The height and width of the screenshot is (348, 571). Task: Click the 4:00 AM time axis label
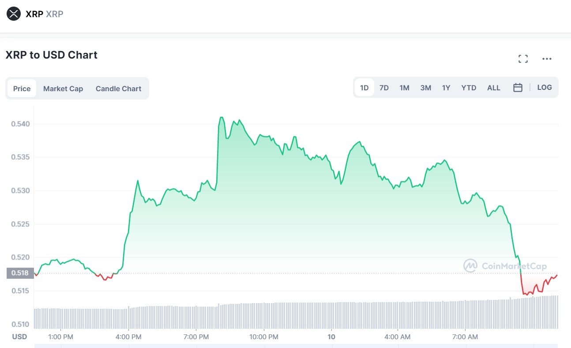(x=398, y=337)
